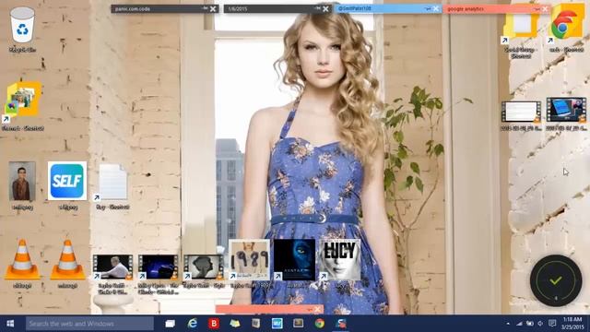Open the volume tray icon
Image resolution: width=590 pixels, height=332 pixels.
pyautogui.click(x=540, y=324)
